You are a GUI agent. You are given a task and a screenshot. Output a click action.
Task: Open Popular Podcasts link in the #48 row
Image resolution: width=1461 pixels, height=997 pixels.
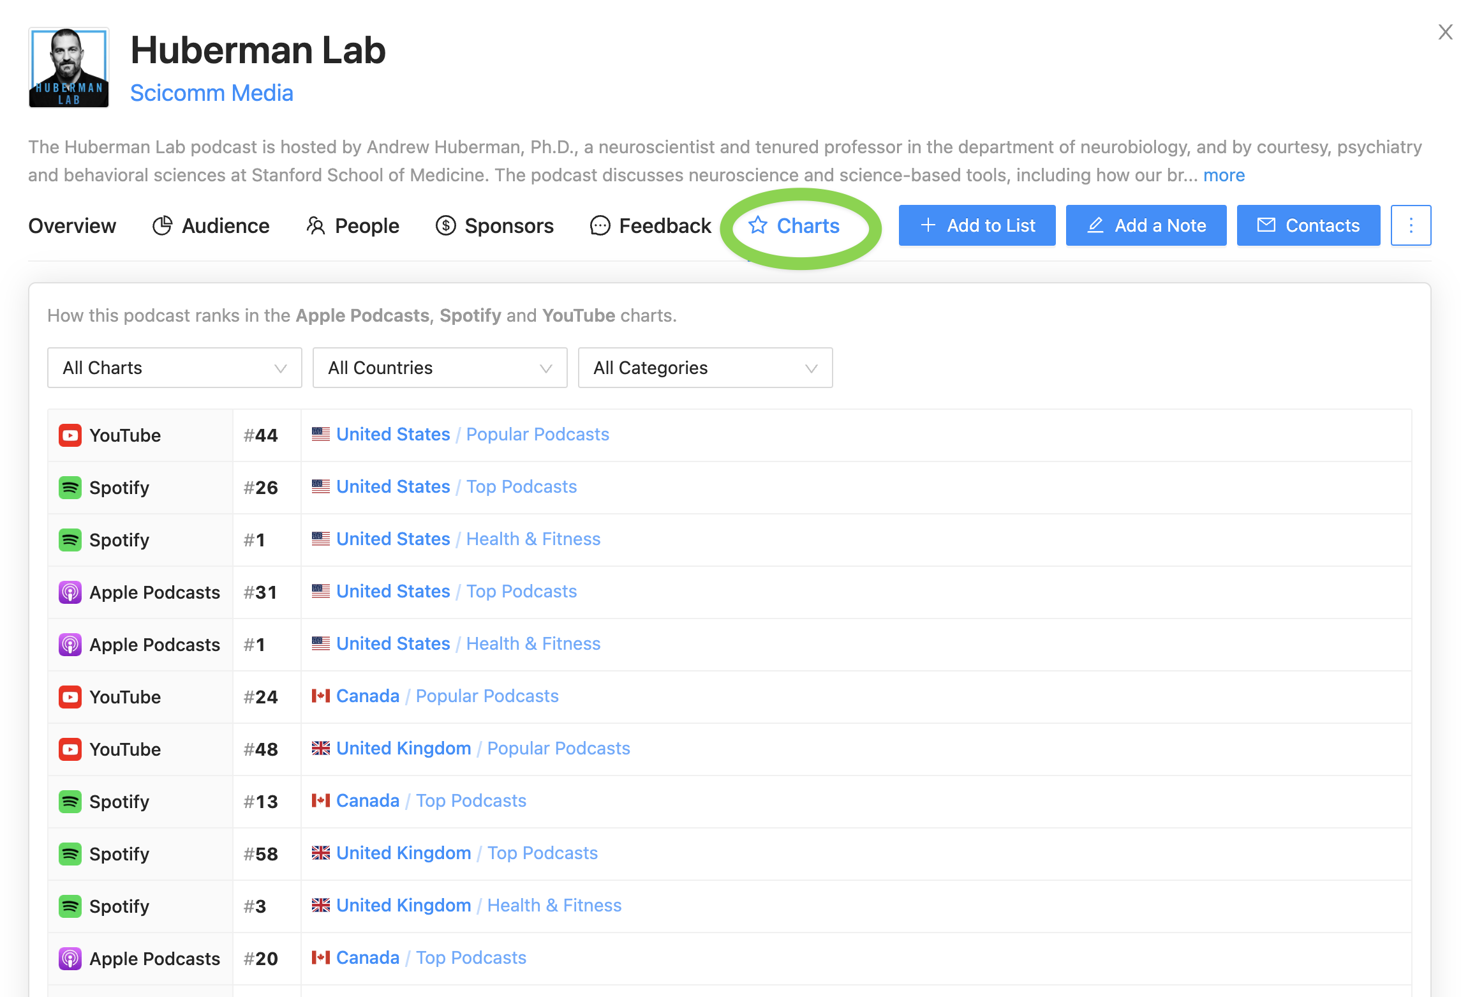coord(558,748)
